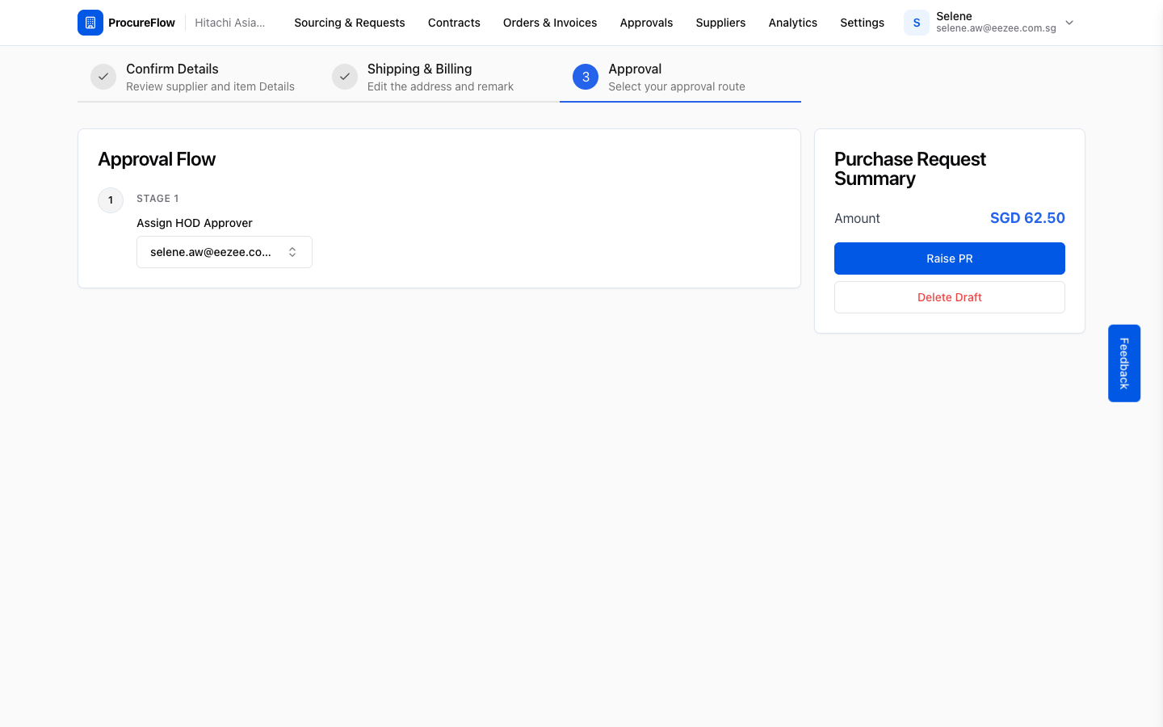Screen dimensions: 1163x727
Task: Open the Suppliers menu
Action: click(x=720, y=23)
